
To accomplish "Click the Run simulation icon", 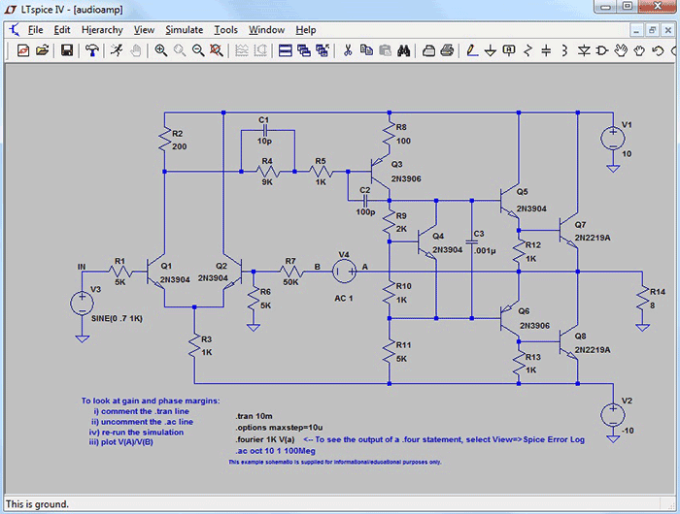I will pos(116,50).
